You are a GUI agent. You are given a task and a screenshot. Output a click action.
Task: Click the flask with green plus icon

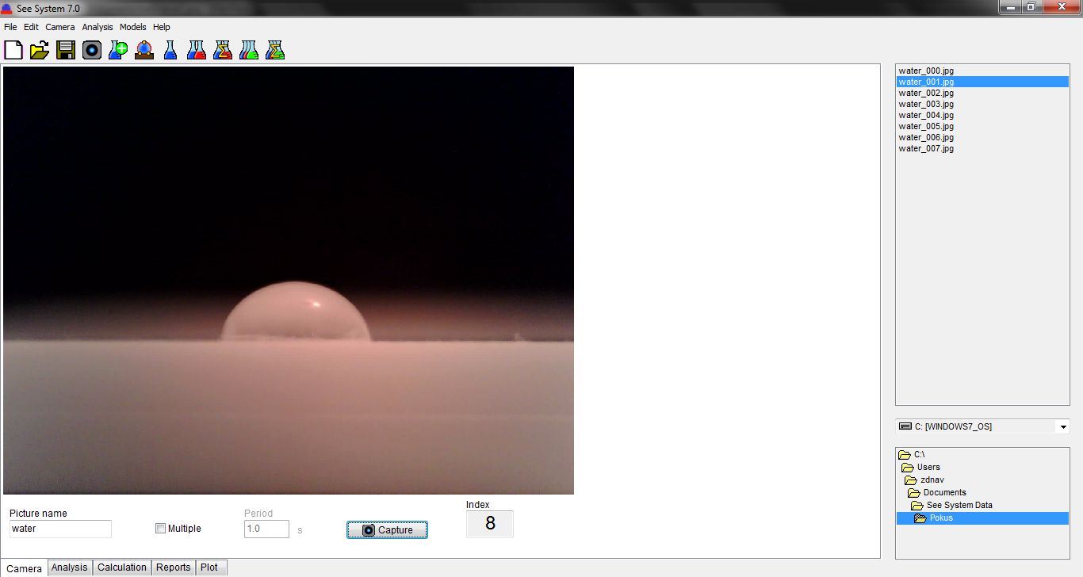tap(118, 51)
